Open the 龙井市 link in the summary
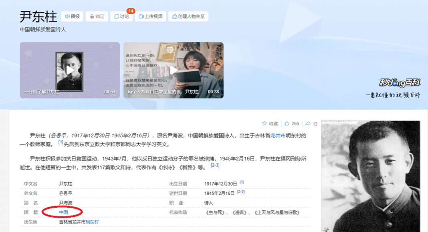Viewport: 428px width, 232px height. tap(278, 135)
